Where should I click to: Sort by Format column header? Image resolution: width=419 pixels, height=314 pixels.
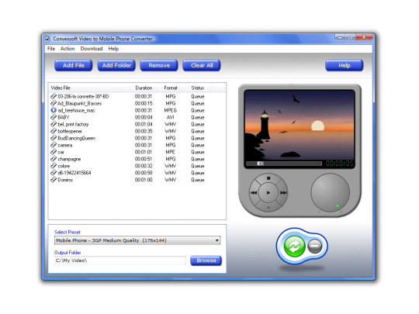pos(171,88)
